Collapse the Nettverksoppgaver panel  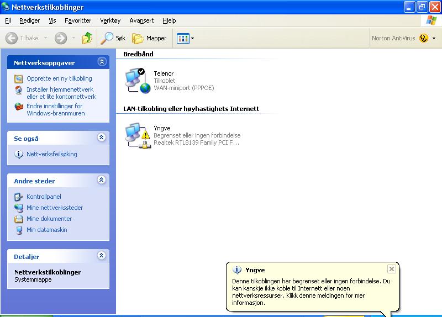click(x=102, y=62)
